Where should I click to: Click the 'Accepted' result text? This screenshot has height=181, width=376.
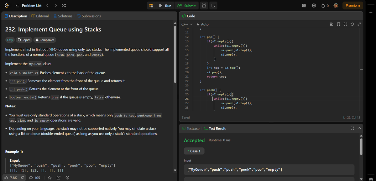click(194, 140)
